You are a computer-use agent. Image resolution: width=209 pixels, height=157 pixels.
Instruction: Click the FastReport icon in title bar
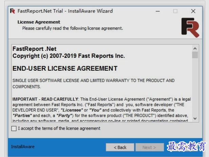coord(13,11)
